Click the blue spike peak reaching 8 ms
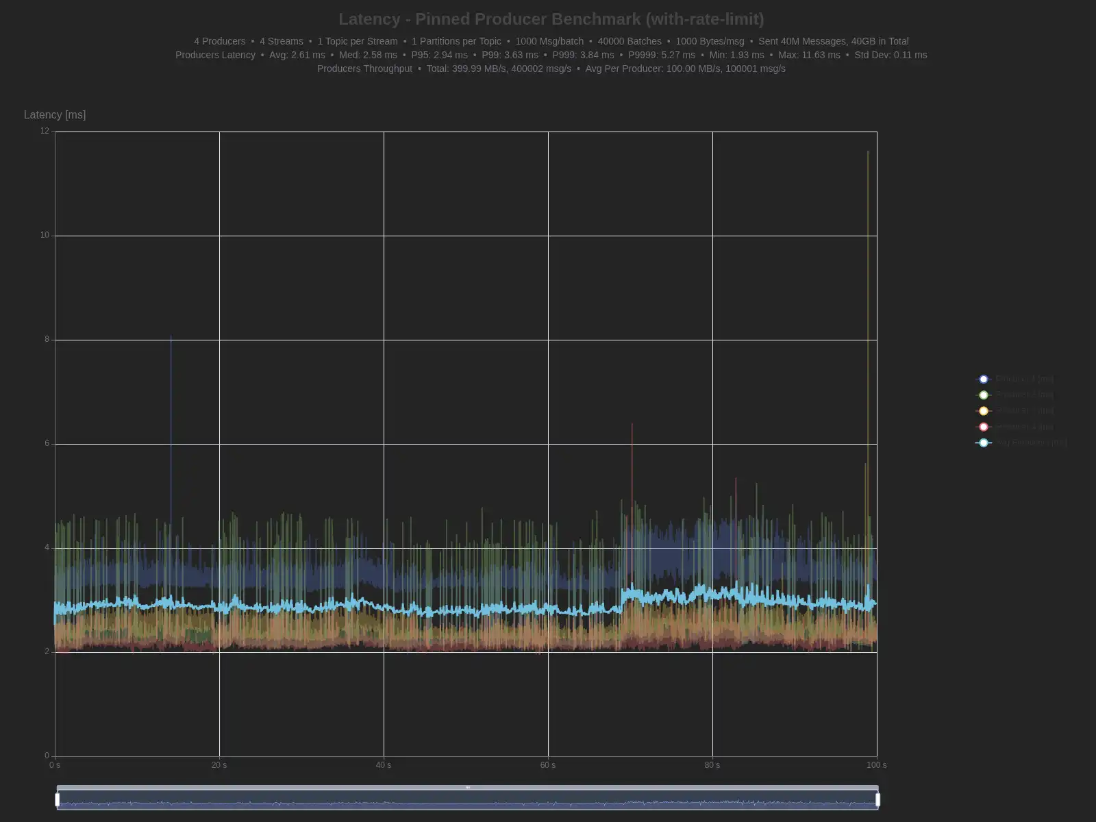 [x=171, y=336]
